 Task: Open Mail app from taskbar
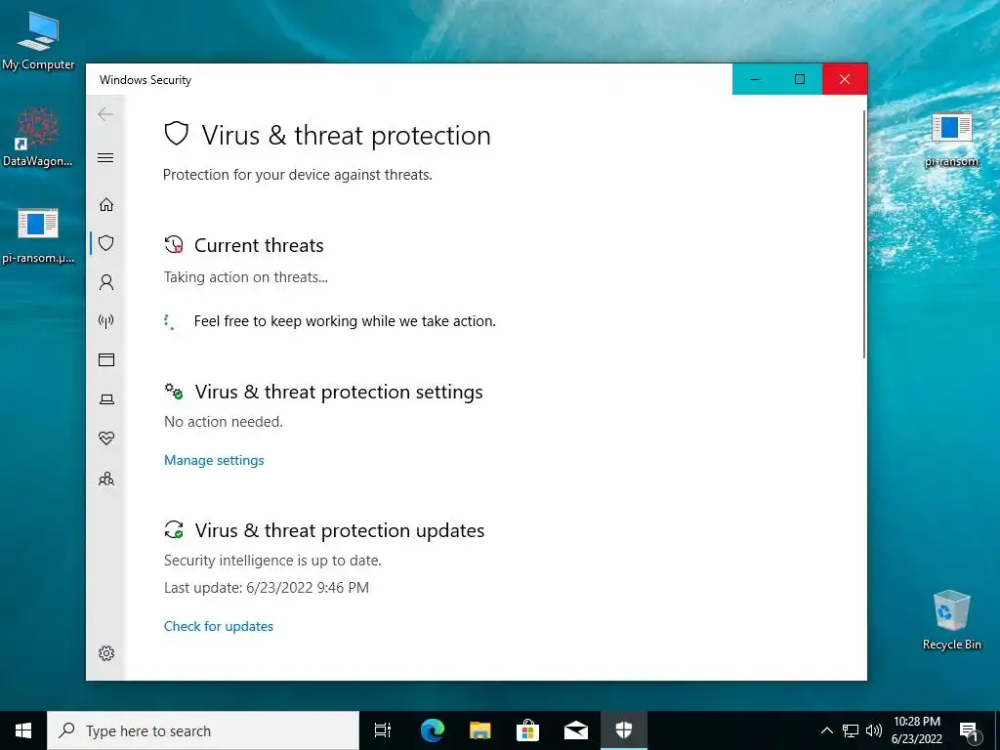(x=576, y=730)
